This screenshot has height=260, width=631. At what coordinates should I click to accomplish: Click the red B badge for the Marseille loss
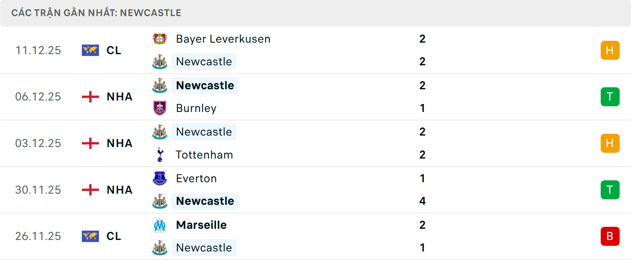610,236
